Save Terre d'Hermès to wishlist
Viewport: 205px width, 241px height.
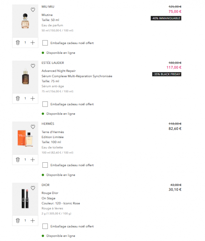pyautogui.click(x=33, y=127)
